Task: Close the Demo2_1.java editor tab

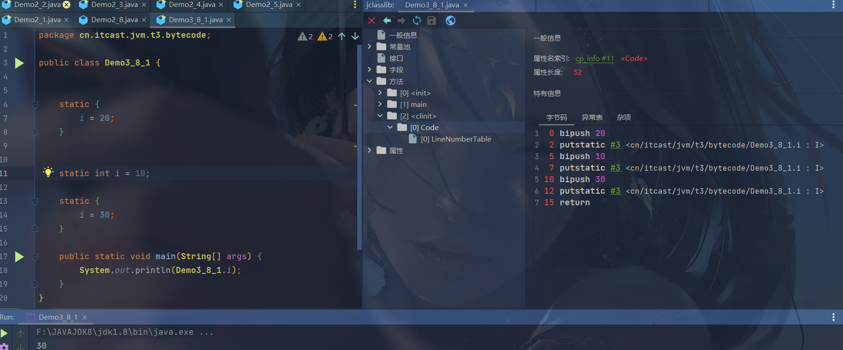Action: pos(66,20)
